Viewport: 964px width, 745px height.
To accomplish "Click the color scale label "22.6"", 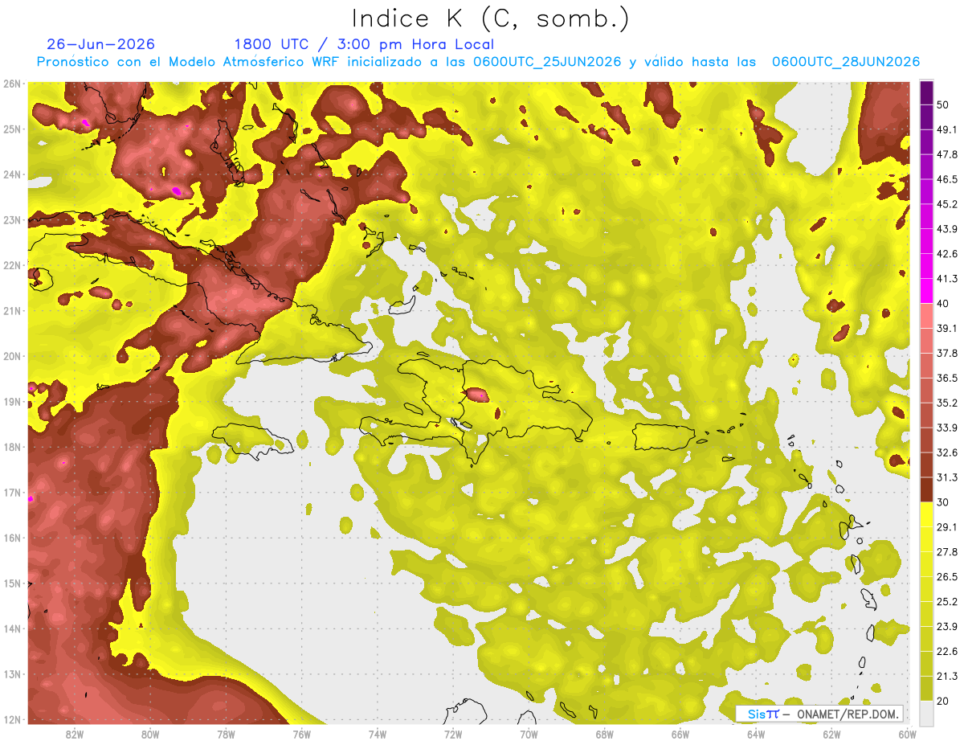I will pos(947,651).
